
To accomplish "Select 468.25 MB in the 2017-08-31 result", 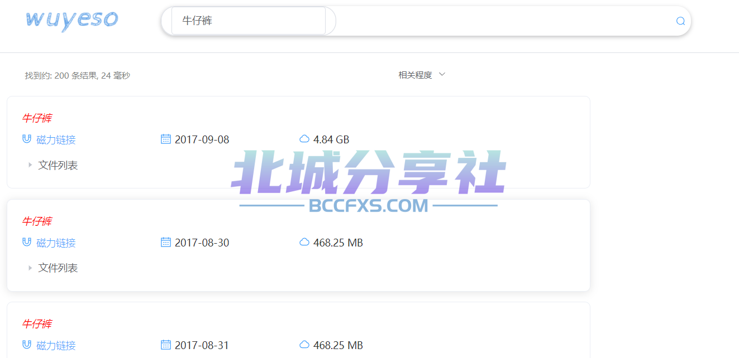I will (338, 345).
